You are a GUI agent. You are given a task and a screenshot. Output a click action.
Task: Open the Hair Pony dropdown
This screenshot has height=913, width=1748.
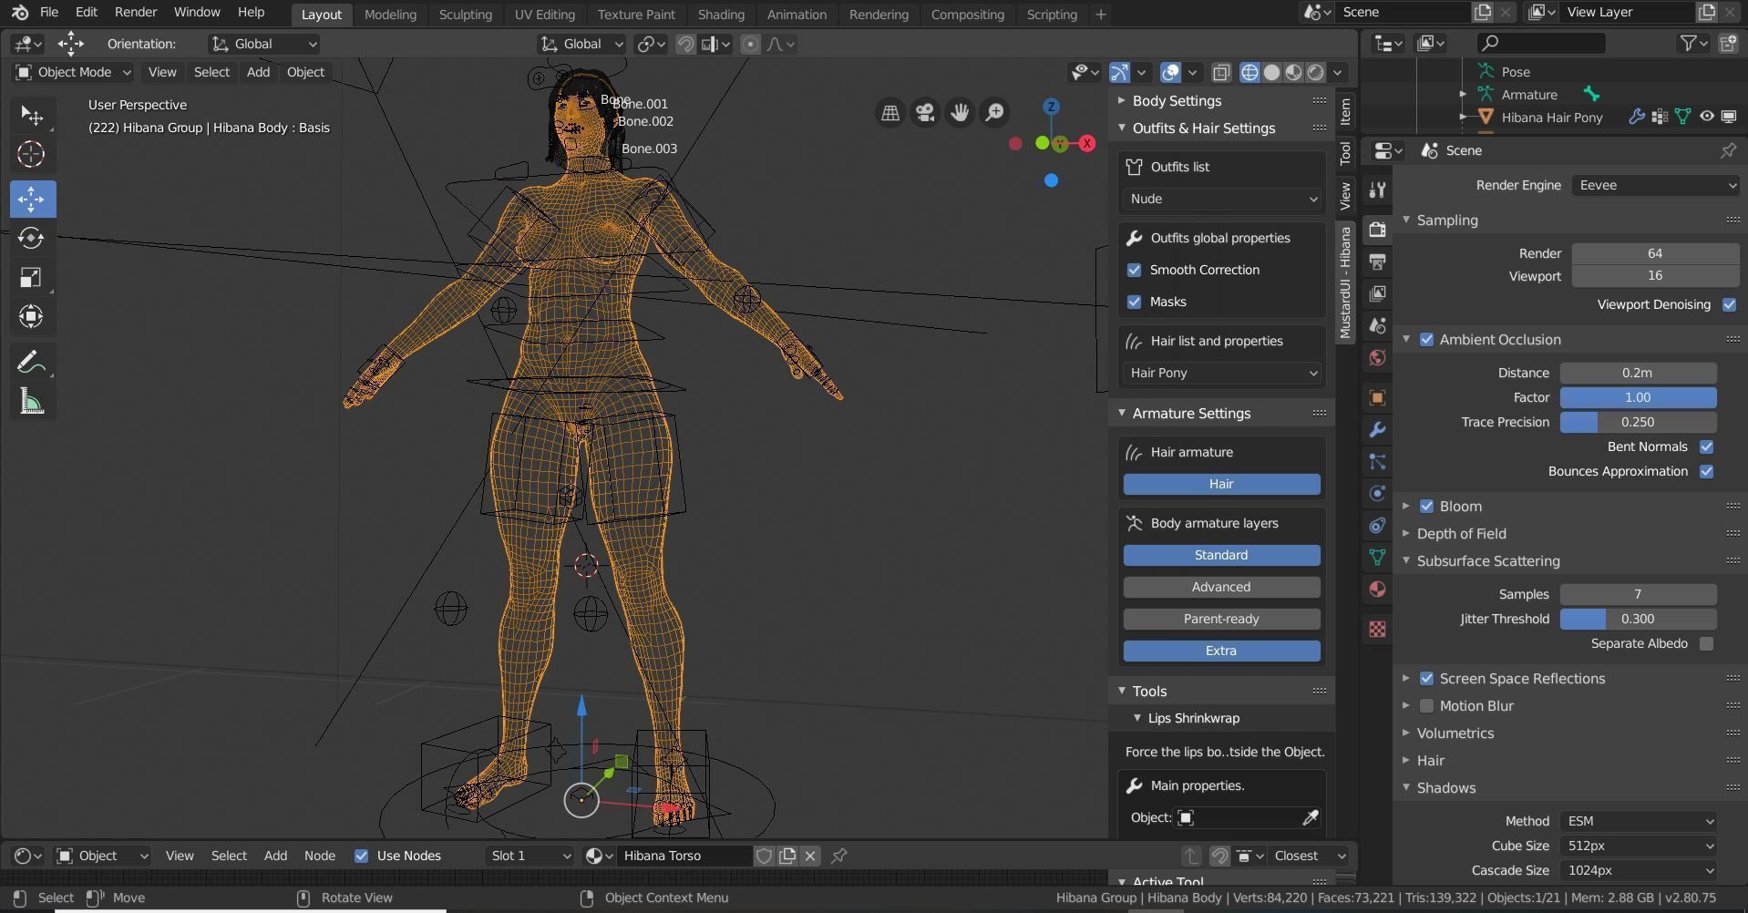(x=1221, y=373)
